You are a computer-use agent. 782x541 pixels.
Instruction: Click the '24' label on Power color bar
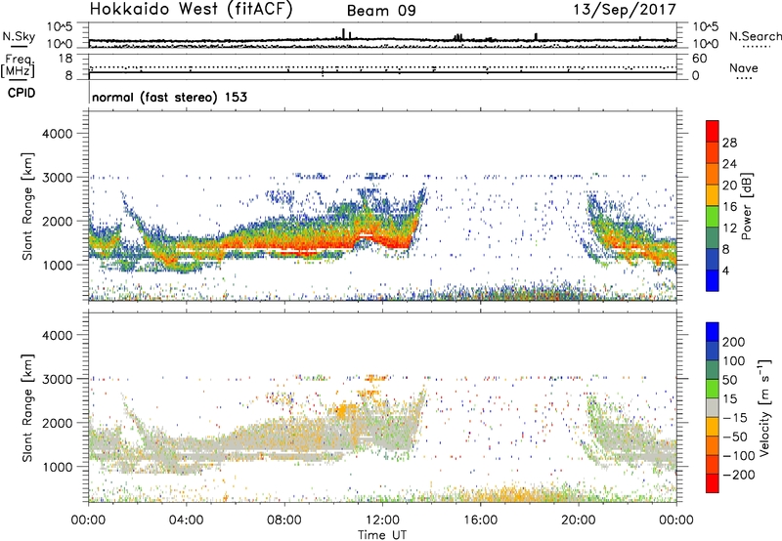(x=729, y=164)
